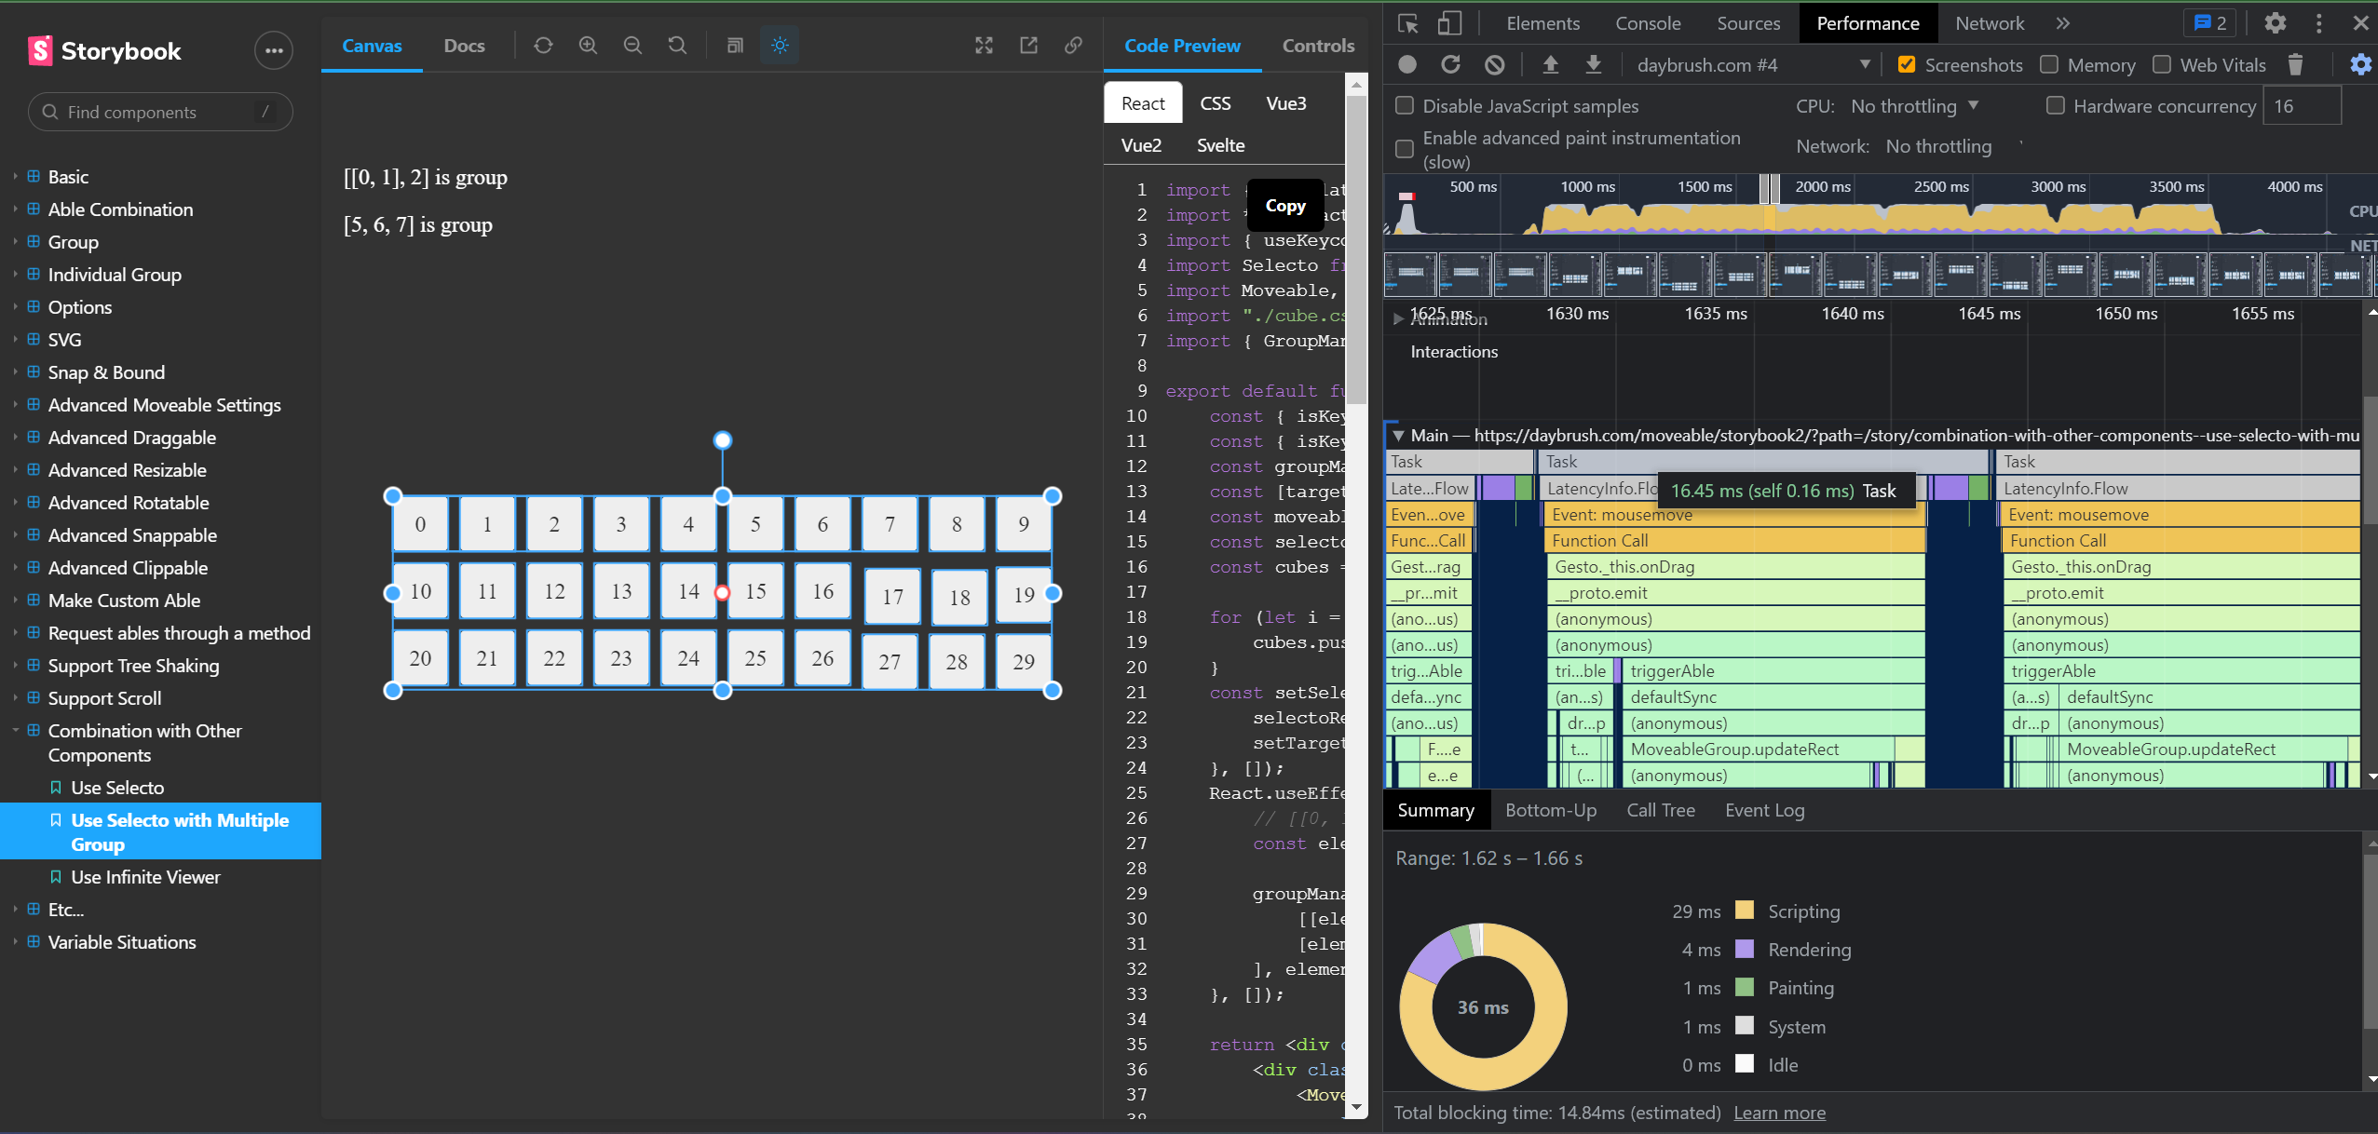Zoom in on the canvas with the magnifier icon
This screenshot has width=2378, height=1134.
point(588,45)
